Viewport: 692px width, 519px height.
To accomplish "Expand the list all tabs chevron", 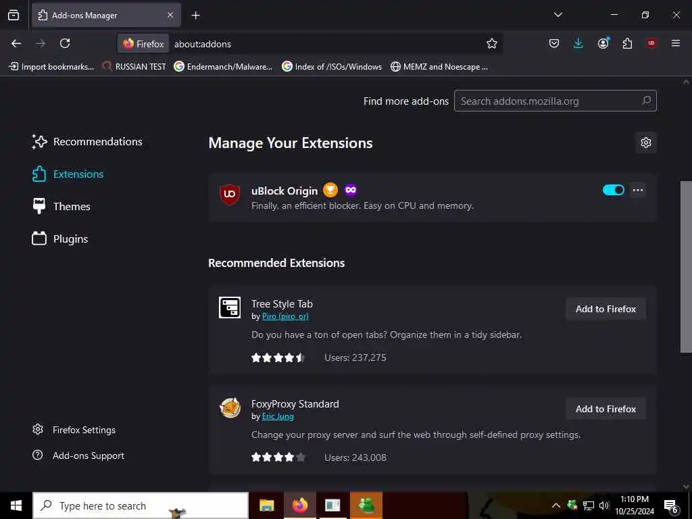I will pyautogui.click(x=558, y=15).
